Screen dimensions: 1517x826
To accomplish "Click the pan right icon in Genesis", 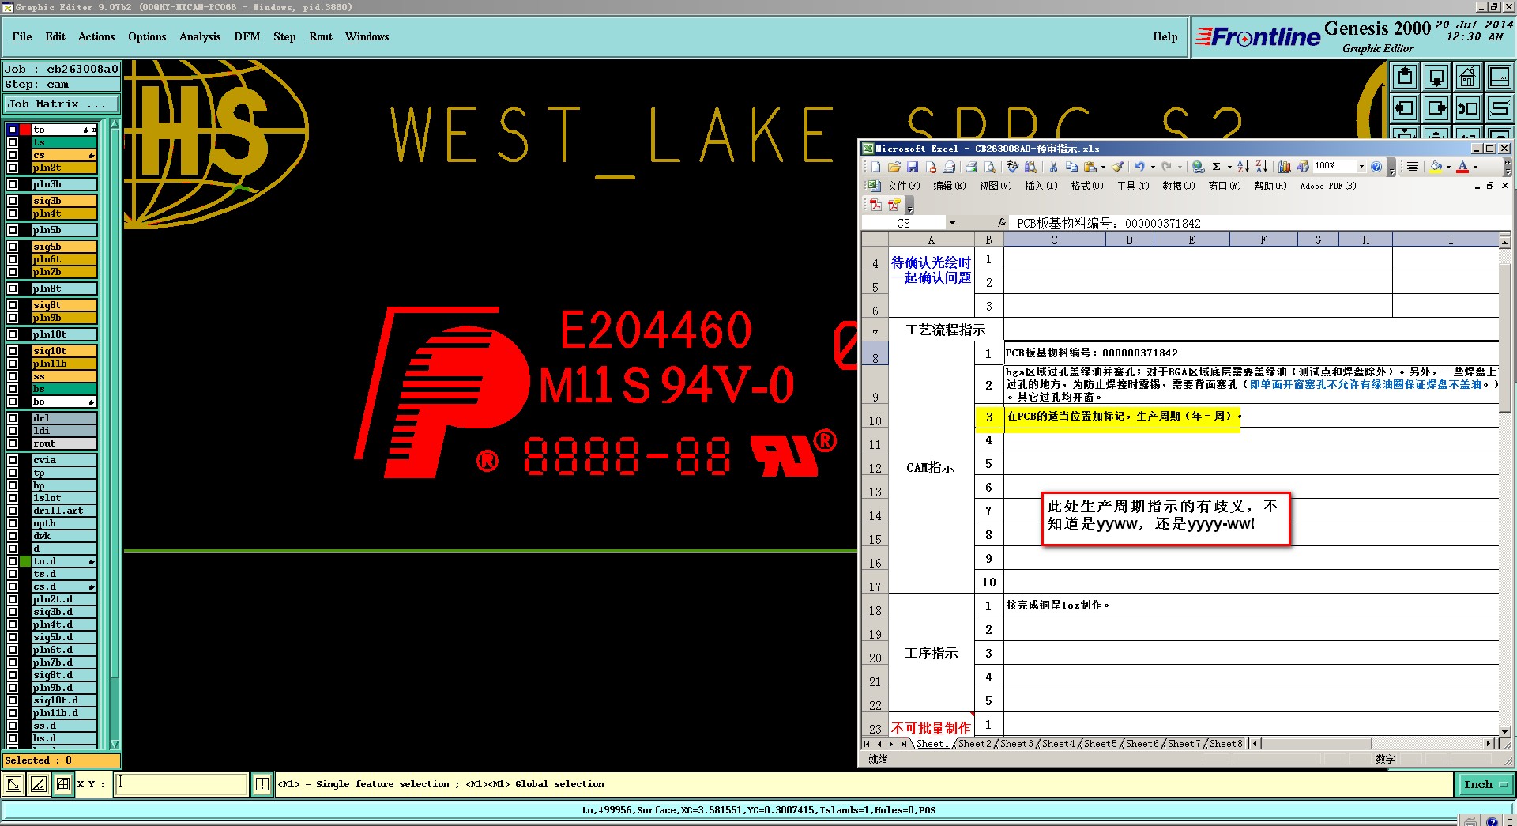I will coord(1436,108).
